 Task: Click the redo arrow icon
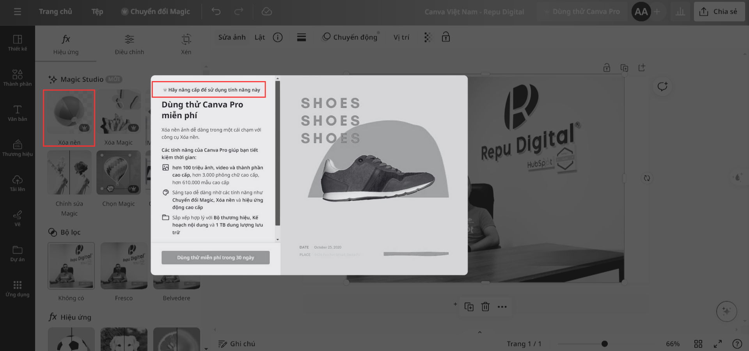tap(238, 12)
